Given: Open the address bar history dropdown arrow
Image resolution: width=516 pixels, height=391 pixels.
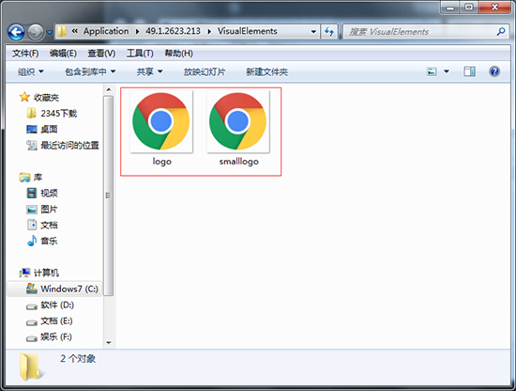Looking at the screenshot, I should click(313, 32).
